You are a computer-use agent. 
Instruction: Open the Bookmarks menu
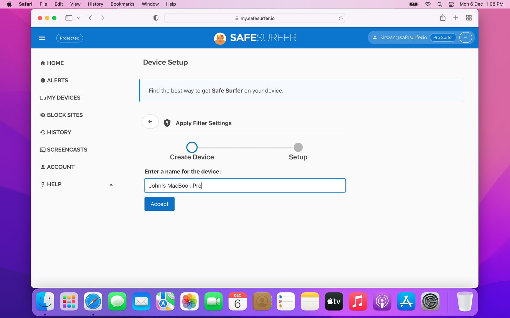click(x=122, y=4)
